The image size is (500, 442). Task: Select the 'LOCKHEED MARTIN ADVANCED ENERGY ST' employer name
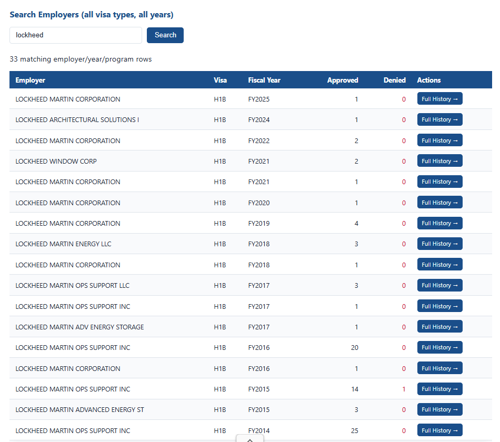pyautogui.click(x=79, y=410)
